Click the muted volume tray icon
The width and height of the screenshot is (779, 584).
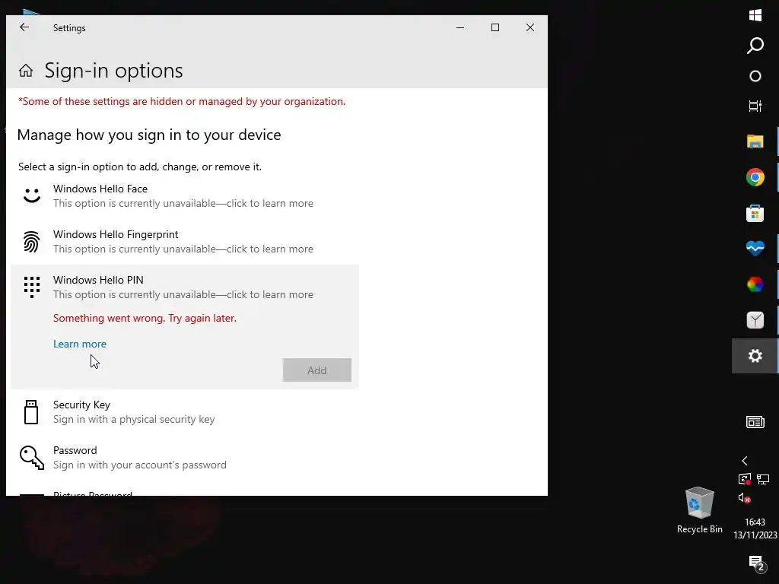744,497
